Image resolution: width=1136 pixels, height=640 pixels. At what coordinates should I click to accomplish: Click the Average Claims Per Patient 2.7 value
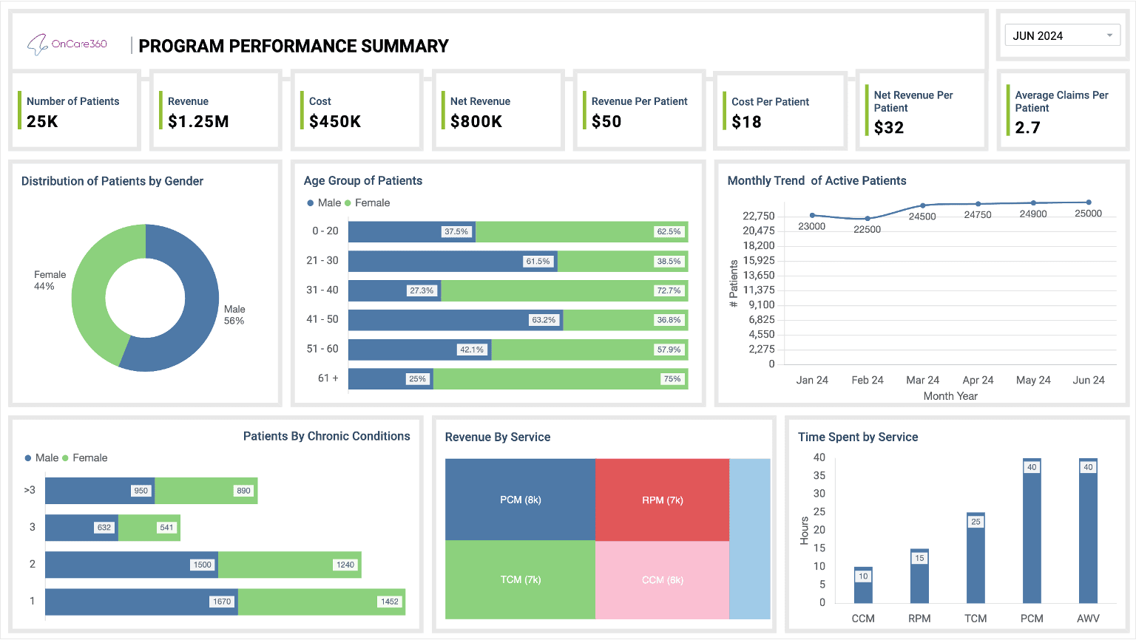(x=1028, y=128)
